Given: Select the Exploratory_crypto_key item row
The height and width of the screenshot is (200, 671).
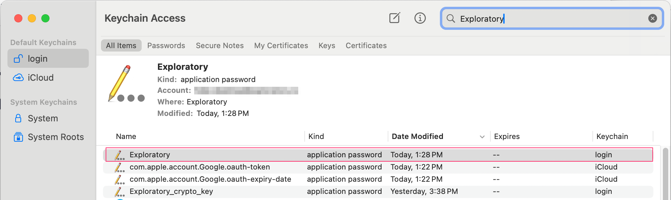Looking at the screenshot, I should [378, 192].
